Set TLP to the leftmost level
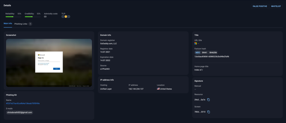Viewport: 286px width, 123px height. coord(63,17)
